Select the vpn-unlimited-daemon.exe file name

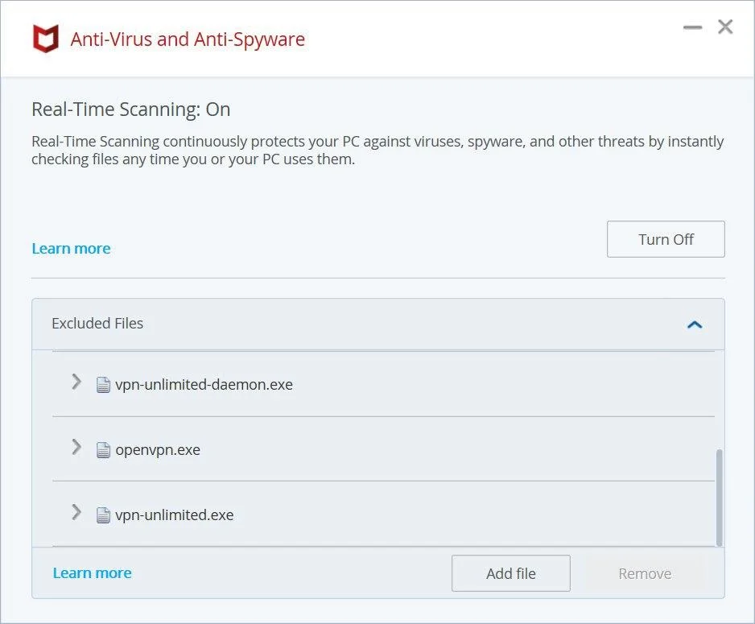(204, 385)
